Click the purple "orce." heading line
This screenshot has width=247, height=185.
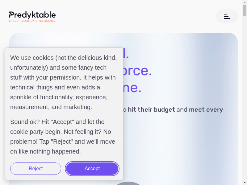point(138,71)
